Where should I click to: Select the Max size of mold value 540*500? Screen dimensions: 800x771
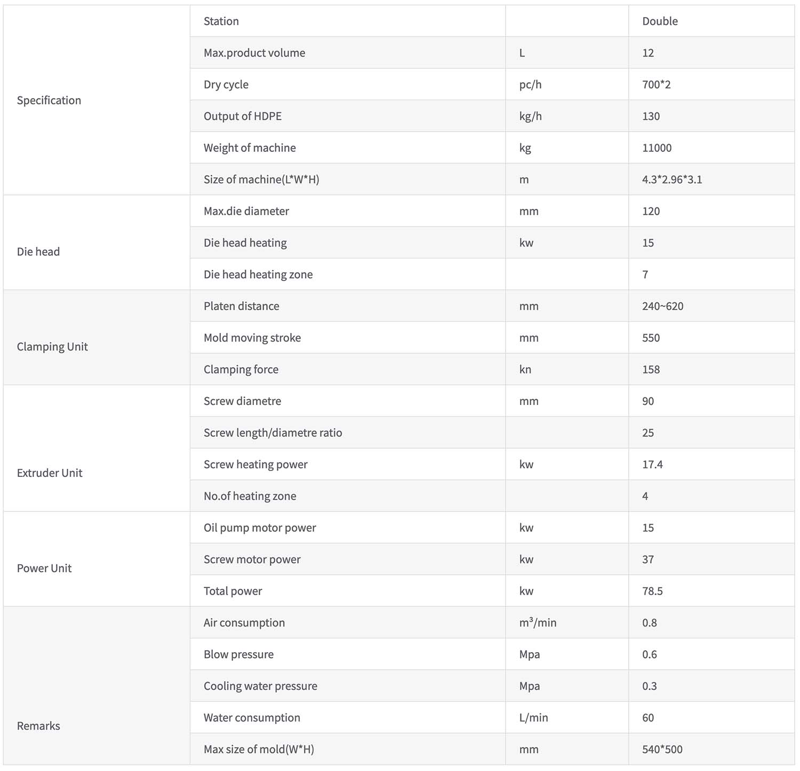pyautogui.click(x=662, y=749)
